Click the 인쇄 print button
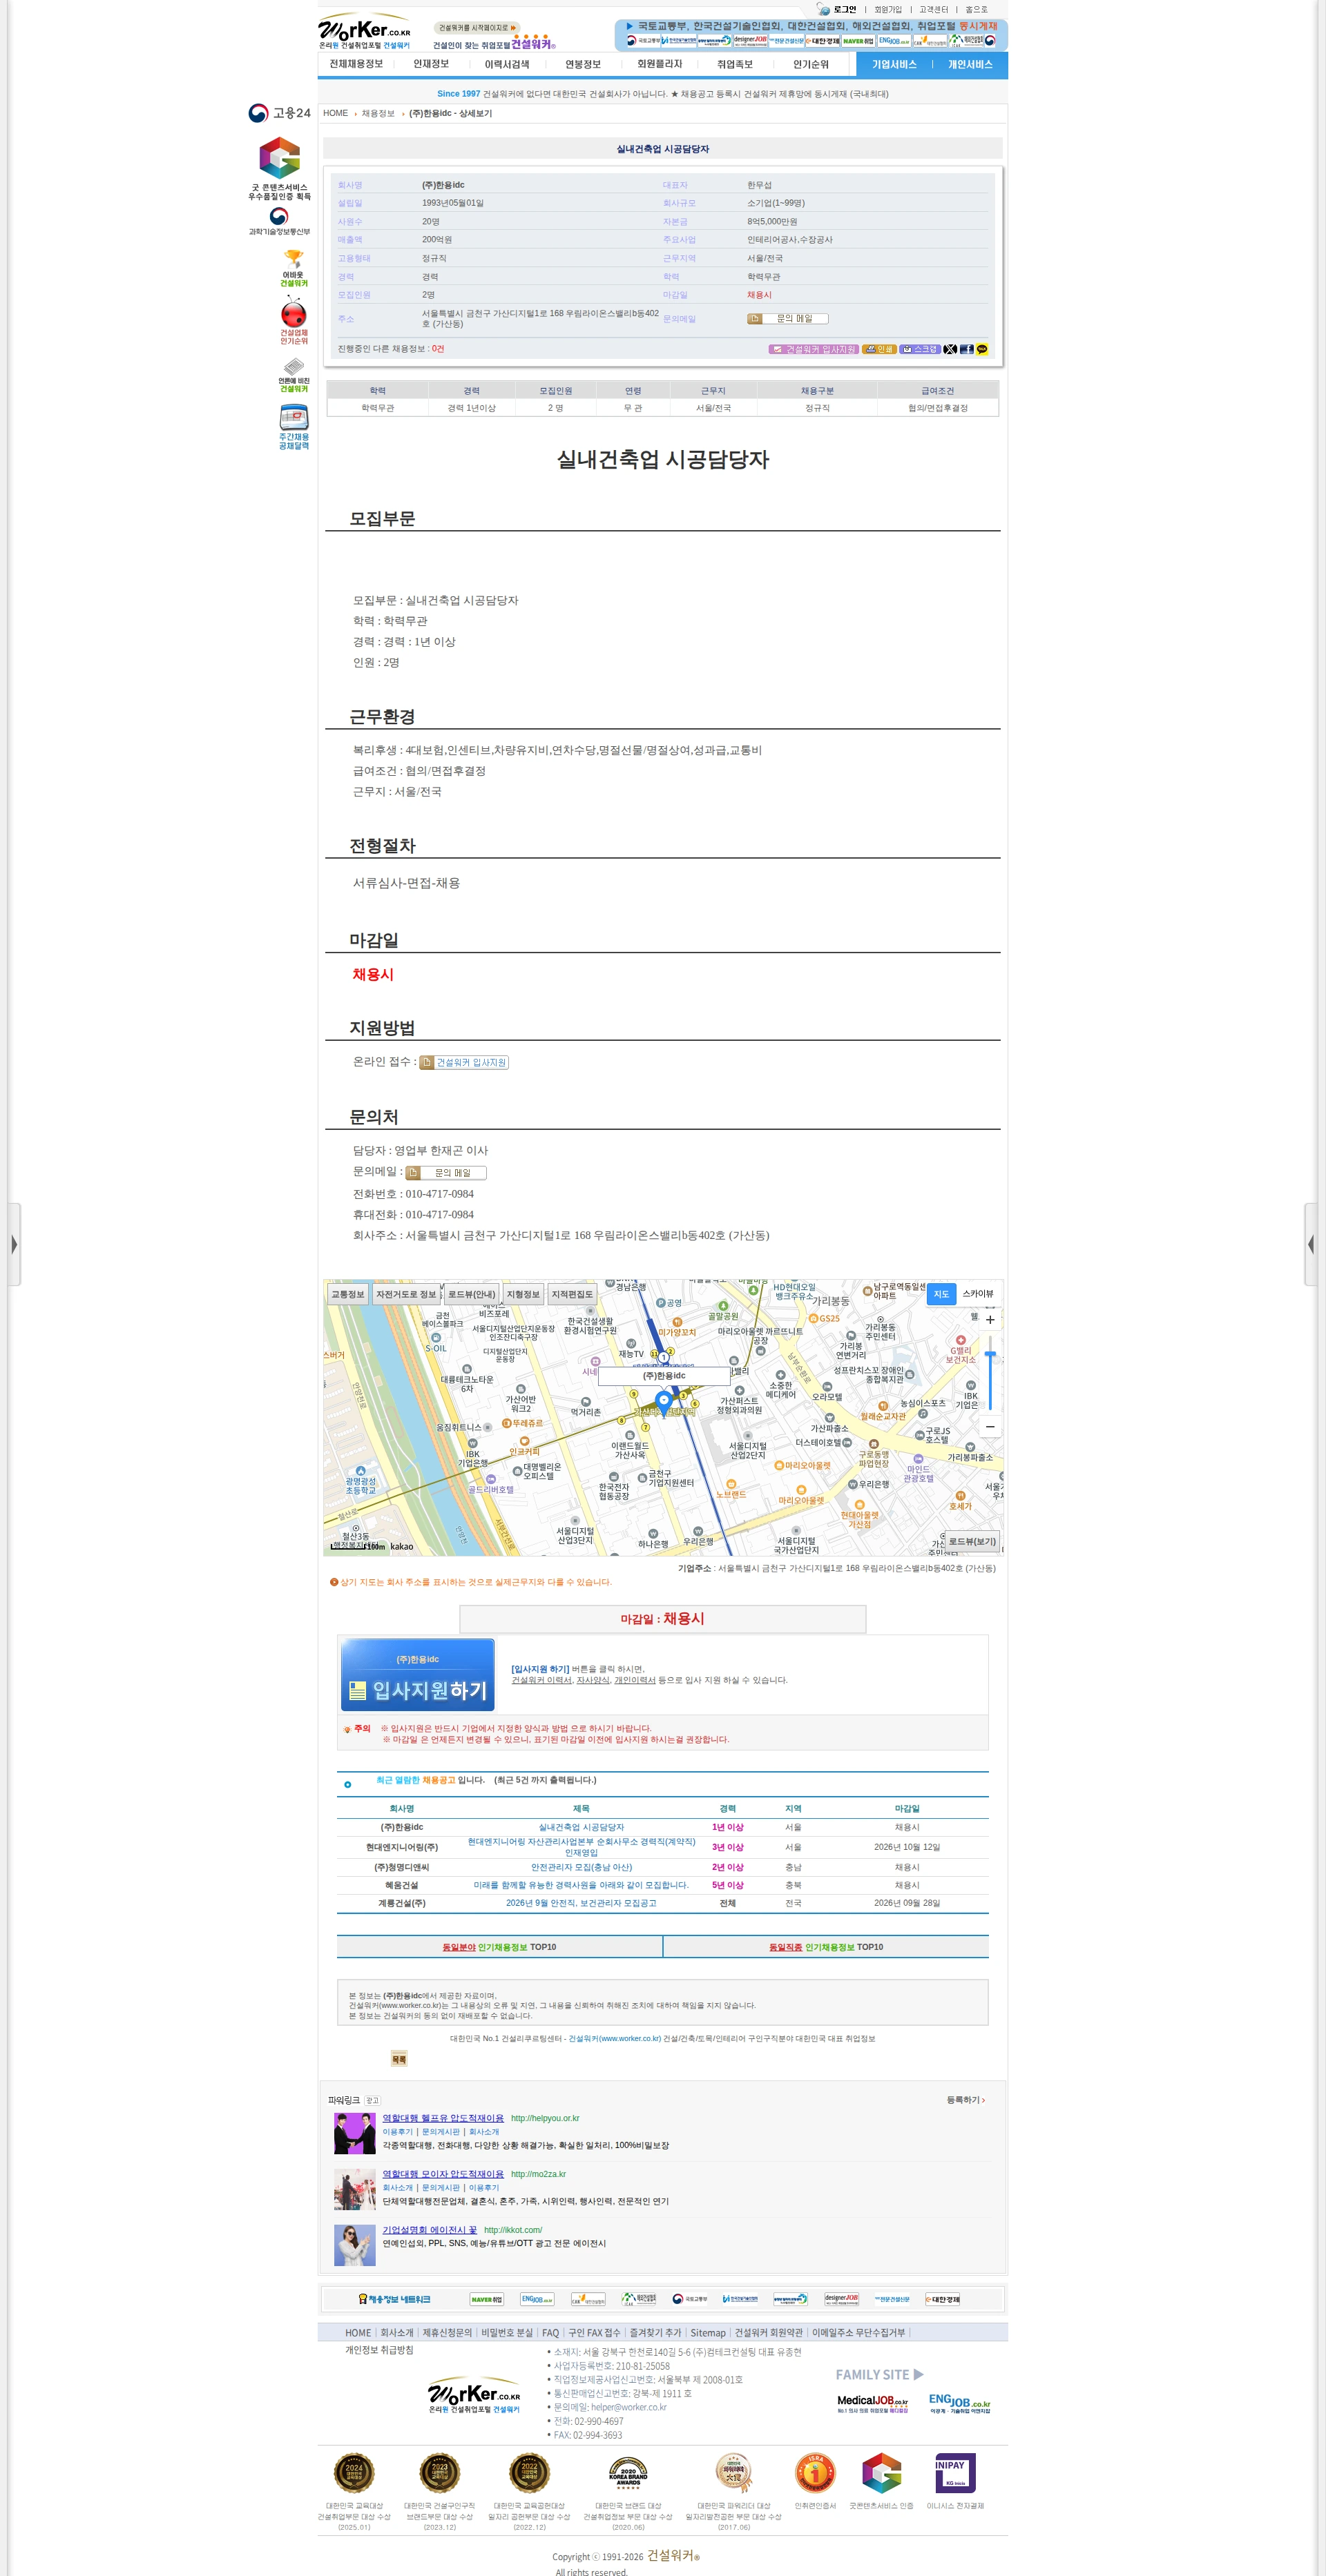 (878, 349)
